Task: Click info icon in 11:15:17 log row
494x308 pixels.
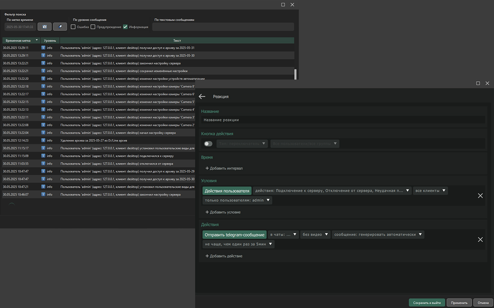Action: (x=44, y=148)
